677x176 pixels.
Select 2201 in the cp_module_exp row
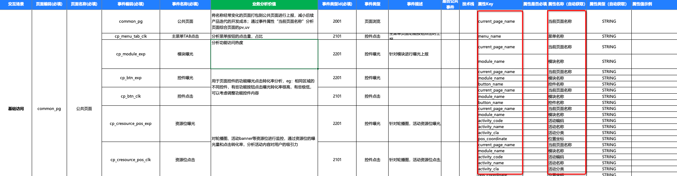[337, 54]
